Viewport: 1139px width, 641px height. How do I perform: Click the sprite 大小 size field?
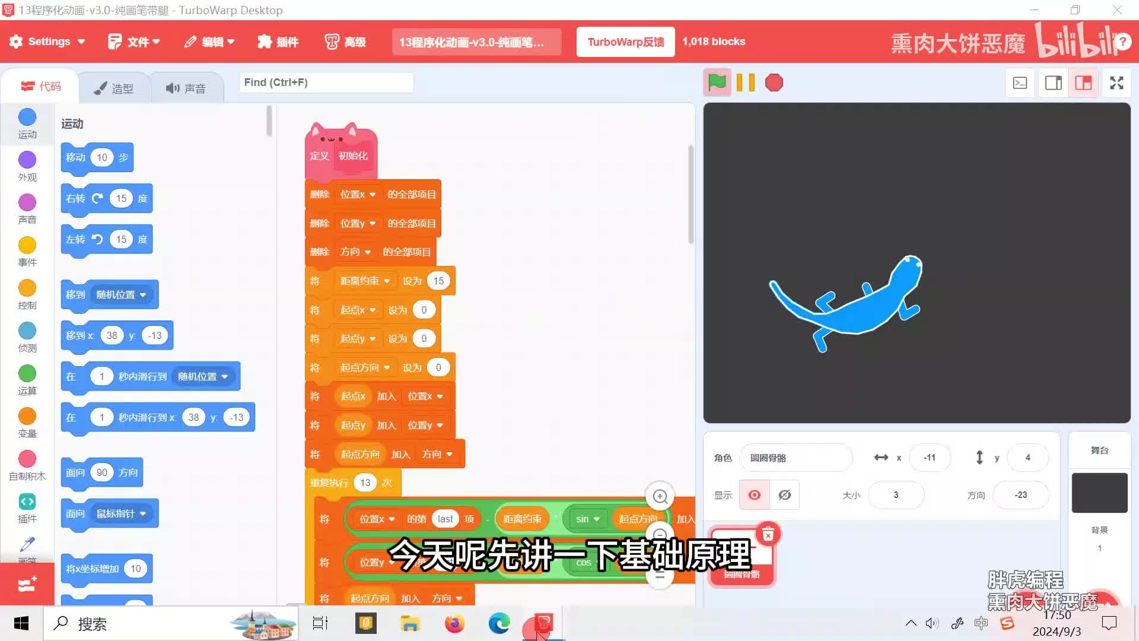[x=896, y=495]
